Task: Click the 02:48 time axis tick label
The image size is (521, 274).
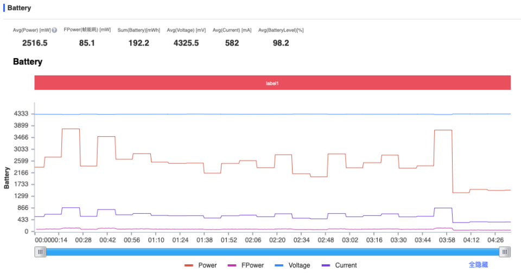Action: [326, 240]
